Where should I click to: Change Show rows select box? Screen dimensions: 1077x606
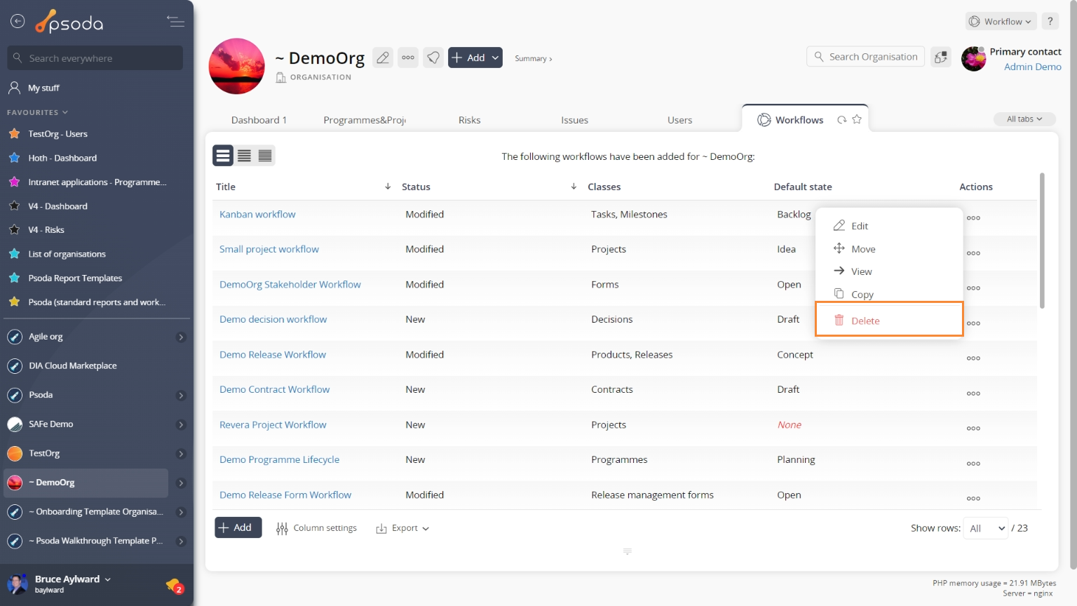tap(986, 528)
